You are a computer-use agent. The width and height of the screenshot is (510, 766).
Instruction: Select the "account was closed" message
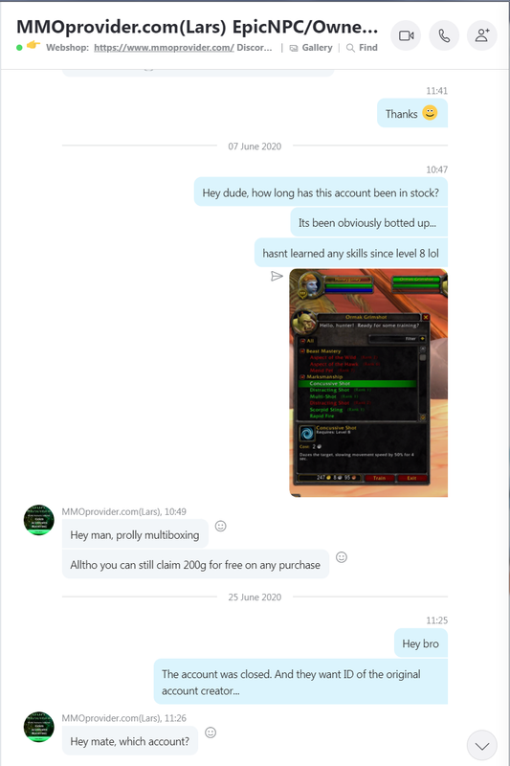point(300,682)
